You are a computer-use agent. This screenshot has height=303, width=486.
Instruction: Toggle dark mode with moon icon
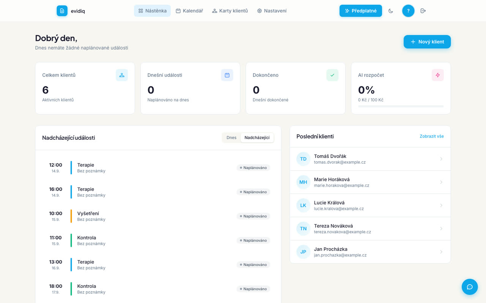391,11
